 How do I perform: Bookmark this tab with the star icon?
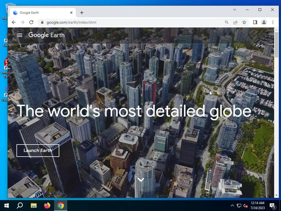click(244, 22)
